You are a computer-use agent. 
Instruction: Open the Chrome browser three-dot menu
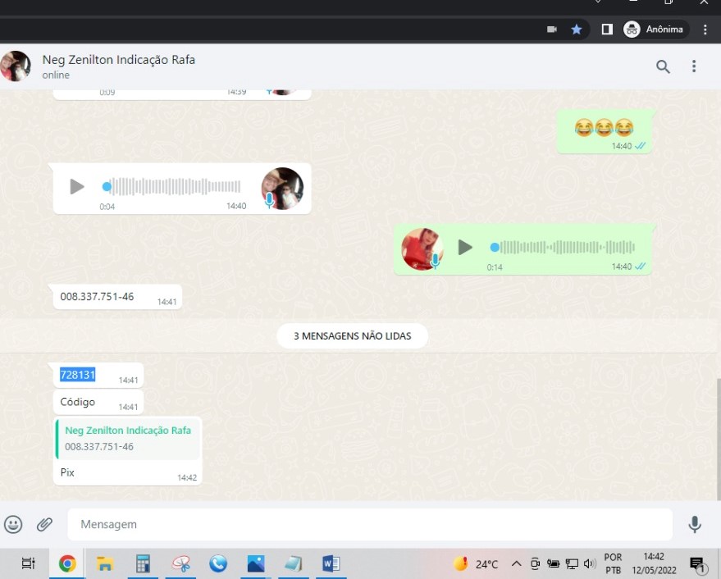[705, 30]
